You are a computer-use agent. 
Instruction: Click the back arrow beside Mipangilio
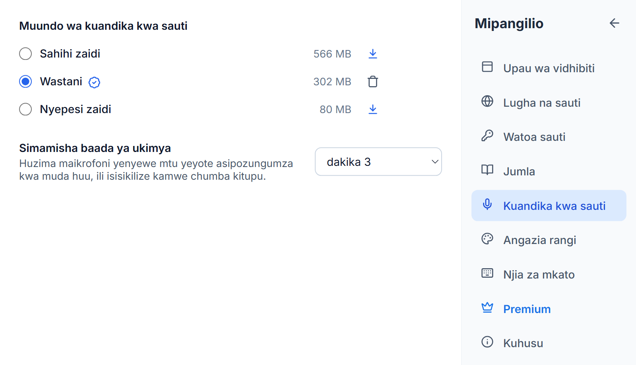click(614, 23)
